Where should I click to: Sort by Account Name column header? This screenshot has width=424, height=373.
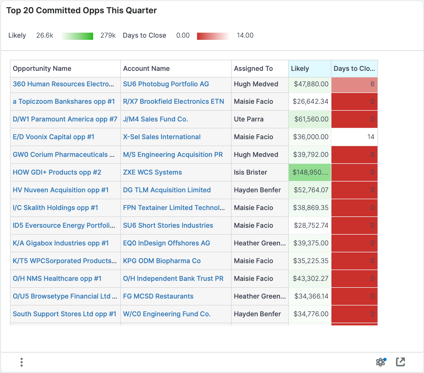[146, 69]
